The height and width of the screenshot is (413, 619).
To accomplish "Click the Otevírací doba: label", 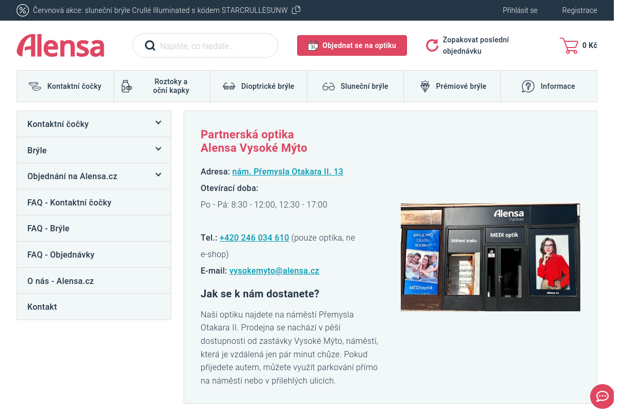I will [x=230, y=188].
